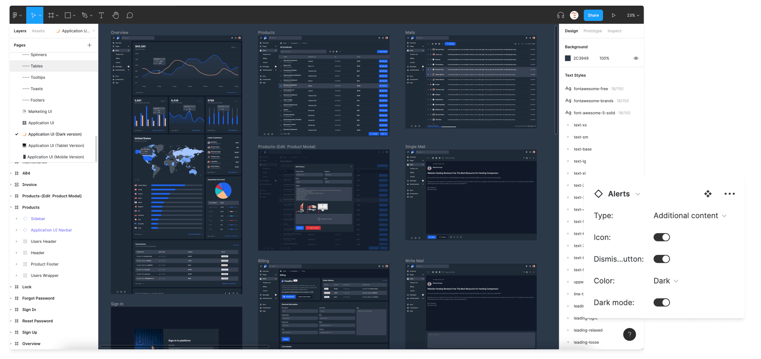Expand the text-xs style group
Screen dimensions: 761x359
pos(568,125)
